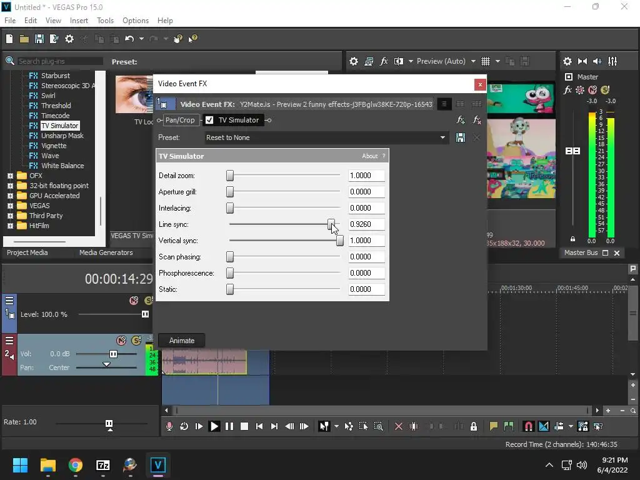Click the plug-in chain button in Video Event FX

pyautogui.click(x=461, y=120)
